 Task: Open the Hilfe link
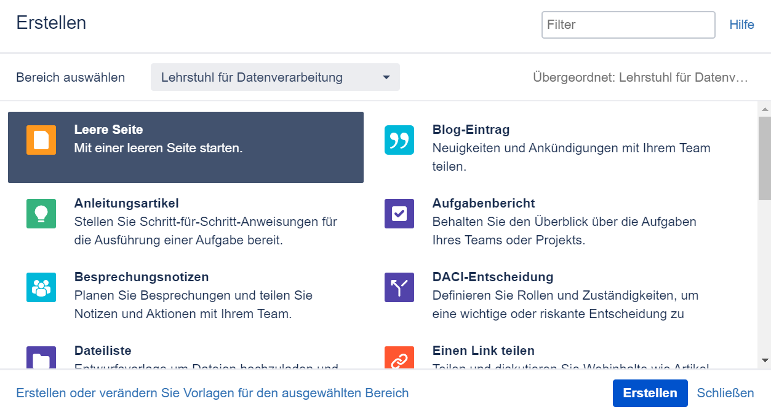coord(741,25)
